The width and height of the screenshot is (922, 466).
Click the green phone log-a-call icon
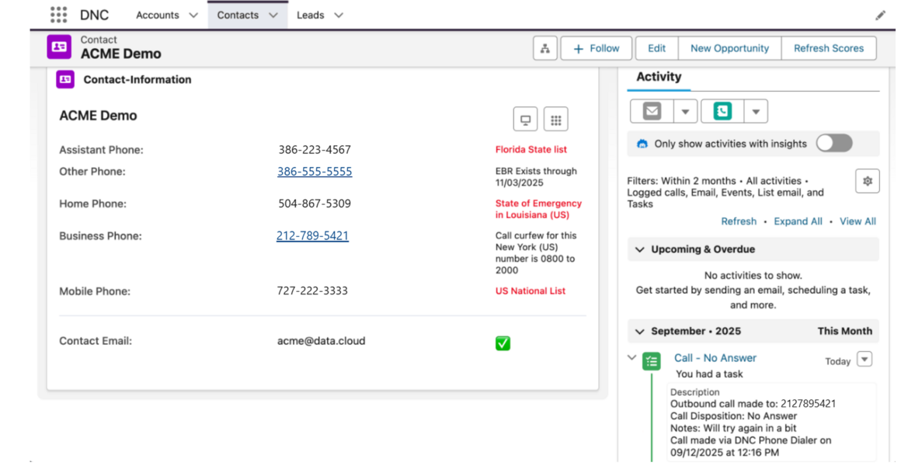click(x=722, y=111)
